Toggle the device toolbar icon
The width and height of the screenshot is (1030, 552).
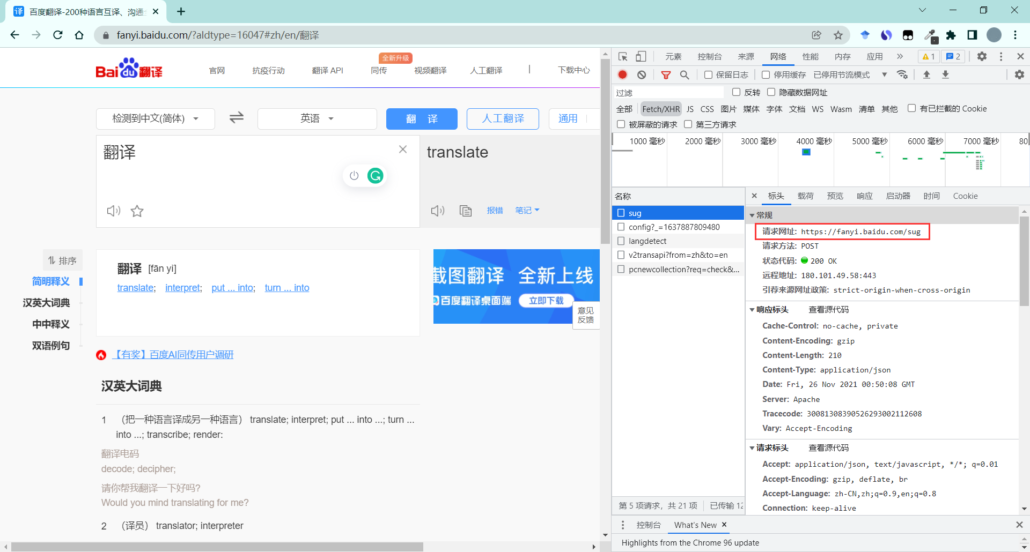click(641, 57)
